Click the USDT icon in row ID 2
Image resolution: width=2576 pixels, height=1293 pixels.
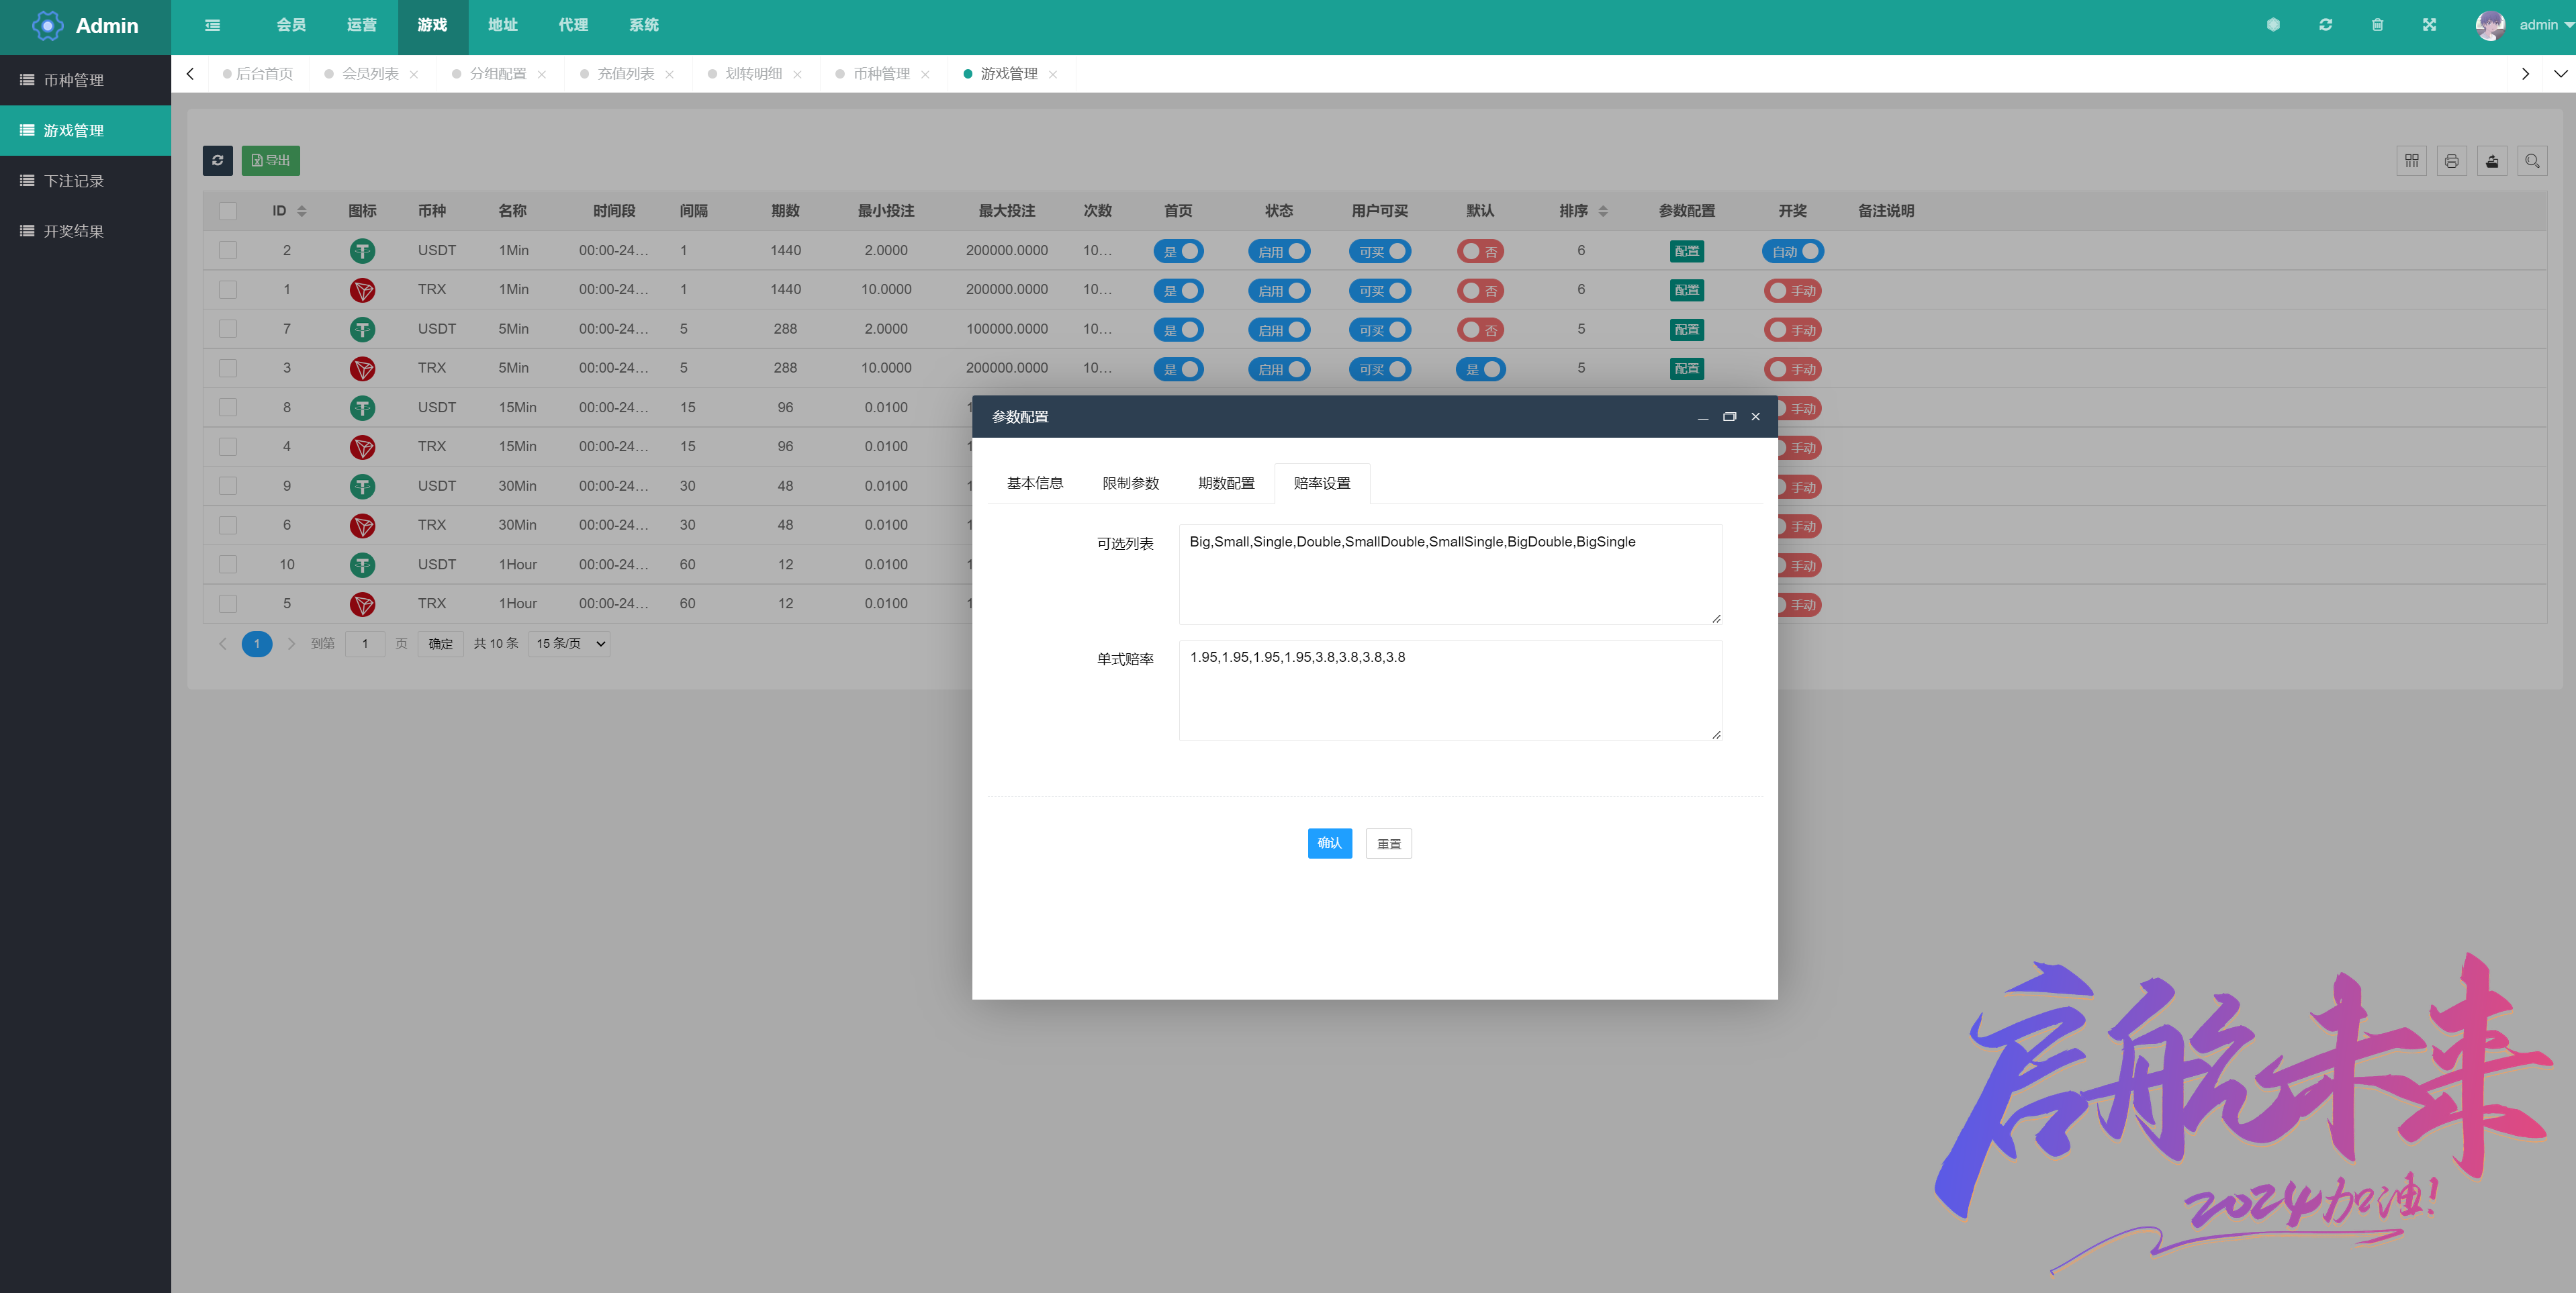tap(362, 251)
